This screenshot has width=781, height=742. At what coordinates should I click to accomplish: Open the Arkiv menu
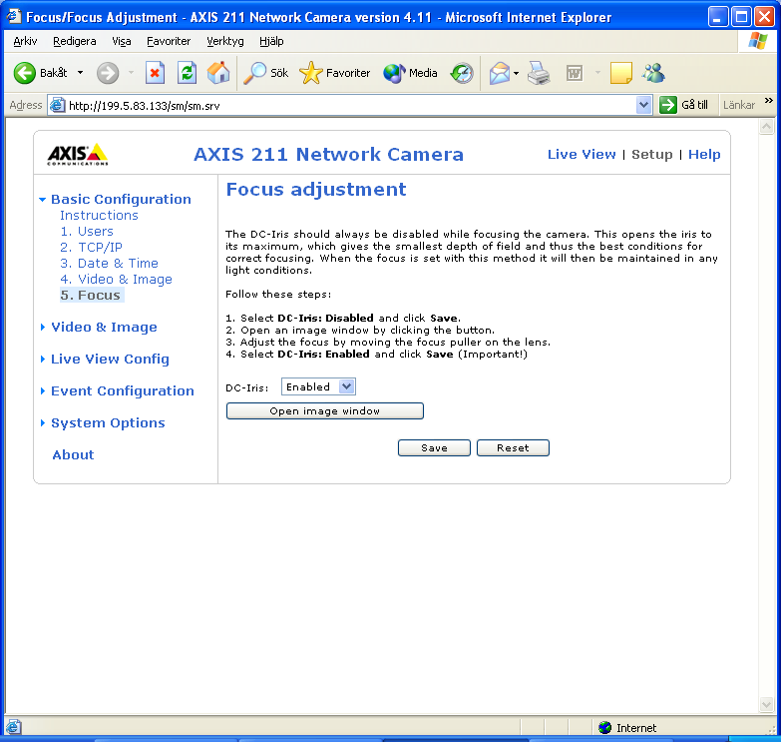tap(25, 41)
